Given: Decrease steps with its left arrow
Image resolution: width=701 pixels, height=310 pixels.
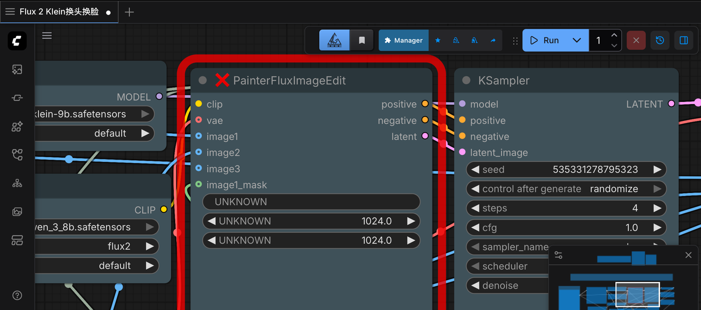Looking at the screenshot, I should [475, 208].
